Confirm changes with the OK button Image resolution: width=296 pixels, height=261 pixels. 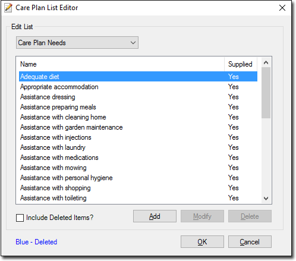pos(202,242)
